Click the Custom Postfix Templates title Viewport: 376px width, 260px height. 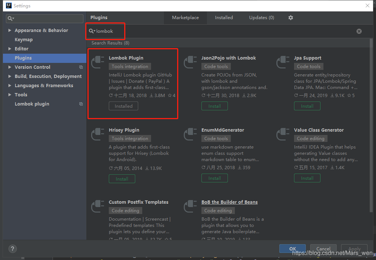pos(139,202)
